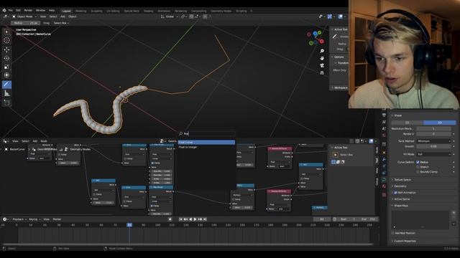Click the viewport zoom magnifier gizmo
This screenshot has width=460, height=258.
pyautogui.click(x=322, y=51)
